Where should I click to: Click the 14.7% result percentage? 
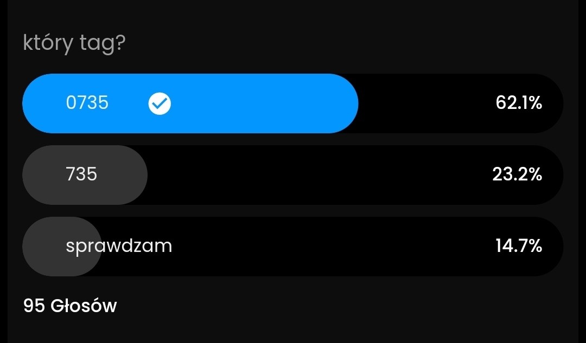pyautogui.click(x=518, y=246)
